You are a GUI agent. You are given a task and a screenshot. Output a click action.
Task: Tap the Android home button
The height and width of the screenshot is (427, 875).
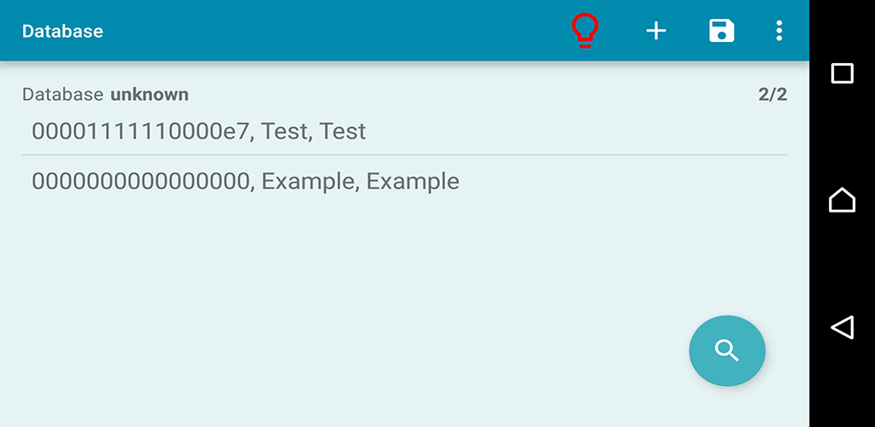[842, 200]
